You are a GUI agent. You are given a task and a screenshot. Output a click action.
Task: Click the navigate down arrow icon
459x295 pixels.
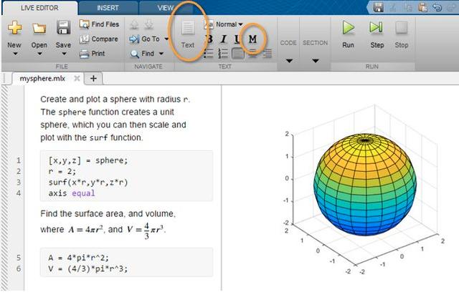coord(148,24)
